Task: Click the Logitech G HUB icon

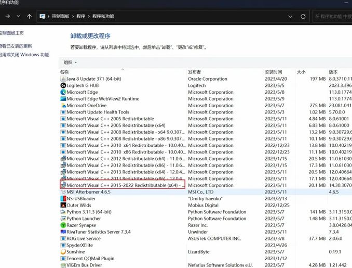Action: [63, 85]
